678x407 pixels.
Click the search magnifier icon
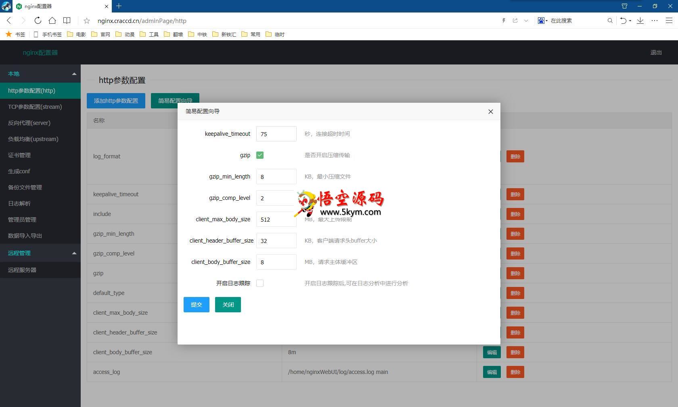(x=610, y=21)
